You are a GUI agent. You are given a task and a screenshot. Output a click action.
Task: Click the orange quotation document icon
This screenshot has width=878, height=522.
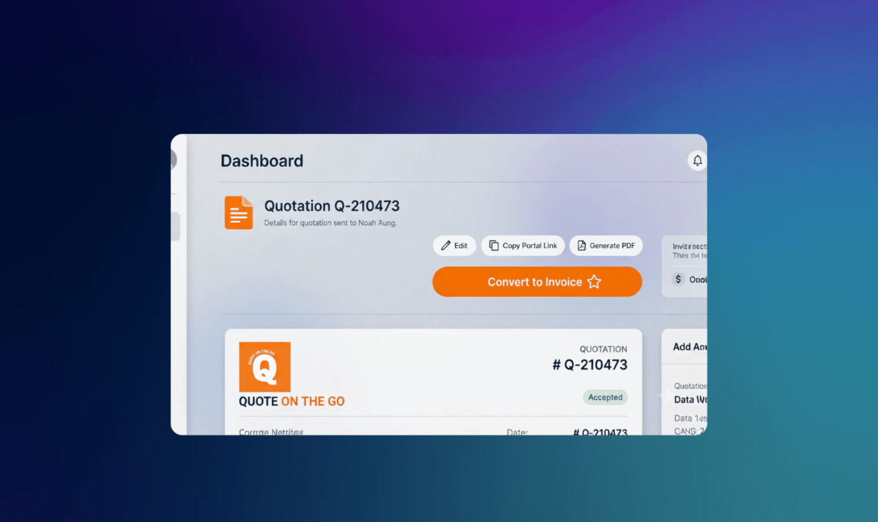[x=239, y=213]
